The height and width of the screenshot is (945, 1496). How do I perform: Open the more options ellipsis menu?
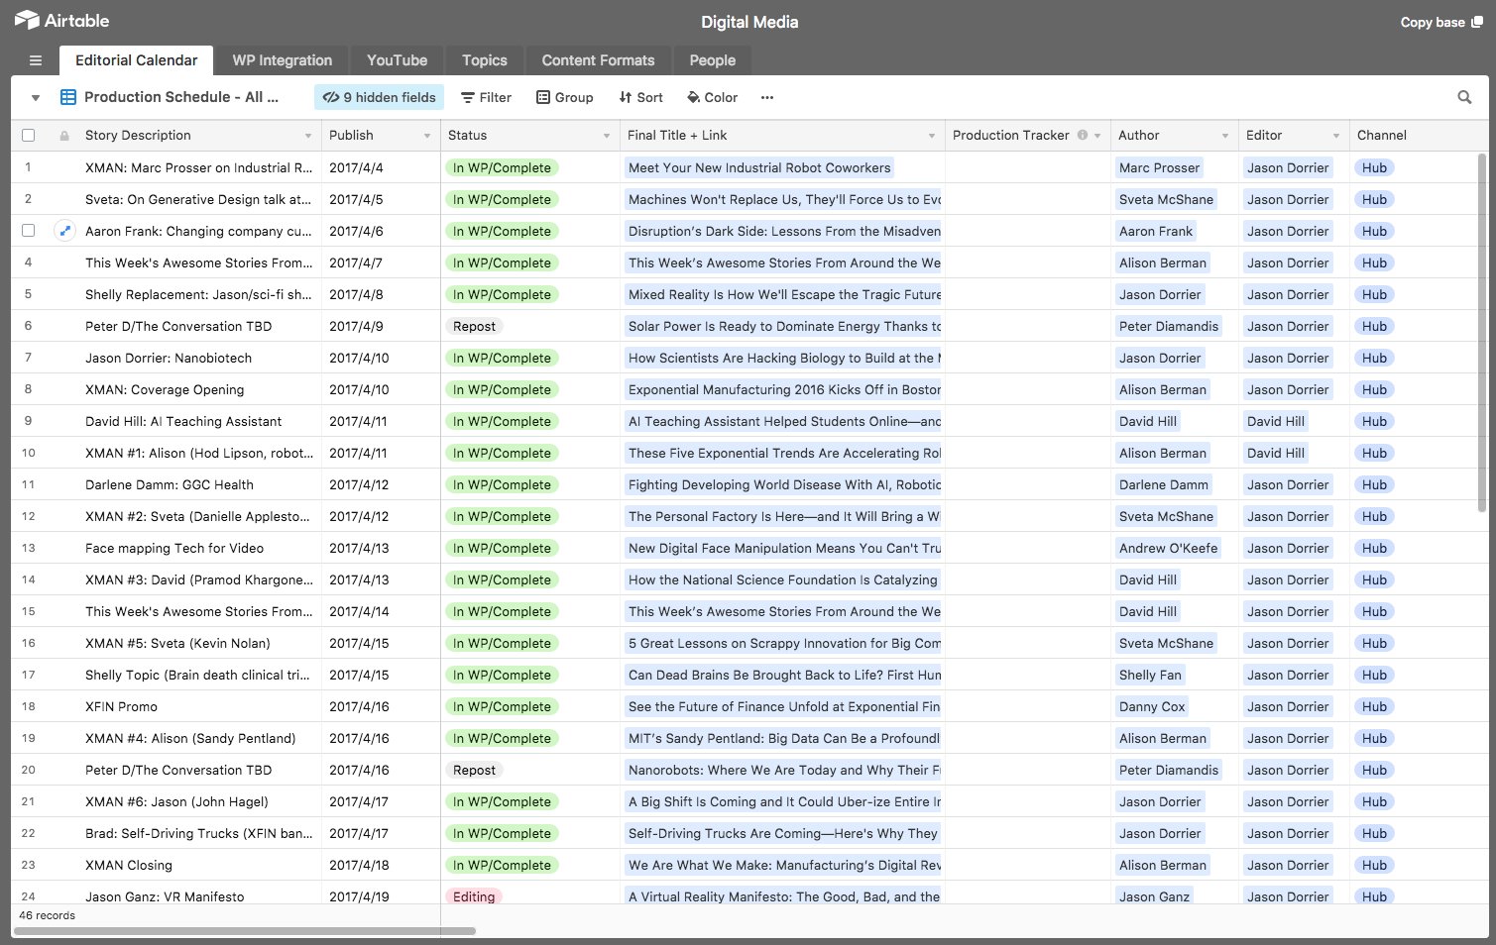pyautogui.click(x=767, y=97)
